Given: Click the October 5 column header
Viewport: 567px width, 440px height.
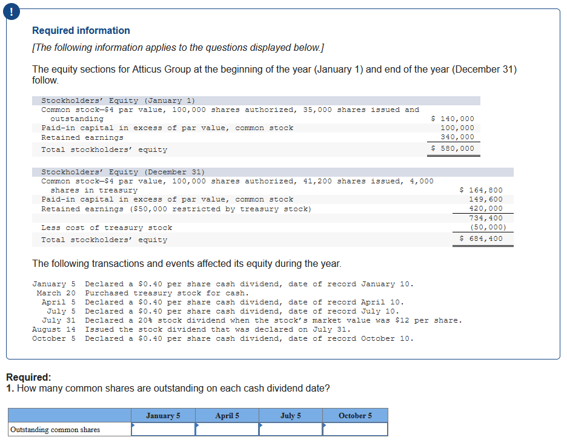Looking at the screenshot, I should (355, 415).
